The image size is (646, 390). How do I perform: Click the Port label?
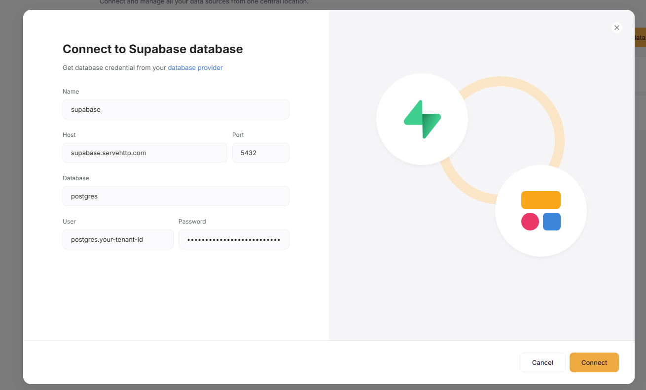pyautogui.click(x=238, y=135)
